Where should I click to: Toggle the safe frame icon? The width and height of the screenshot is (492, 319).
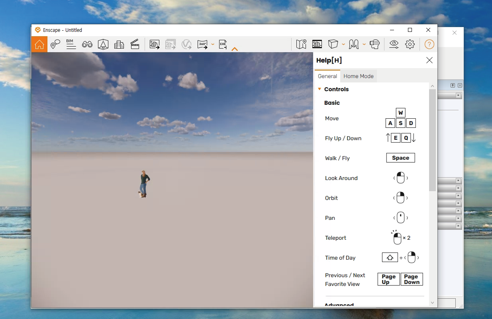[x=317, y=44]
